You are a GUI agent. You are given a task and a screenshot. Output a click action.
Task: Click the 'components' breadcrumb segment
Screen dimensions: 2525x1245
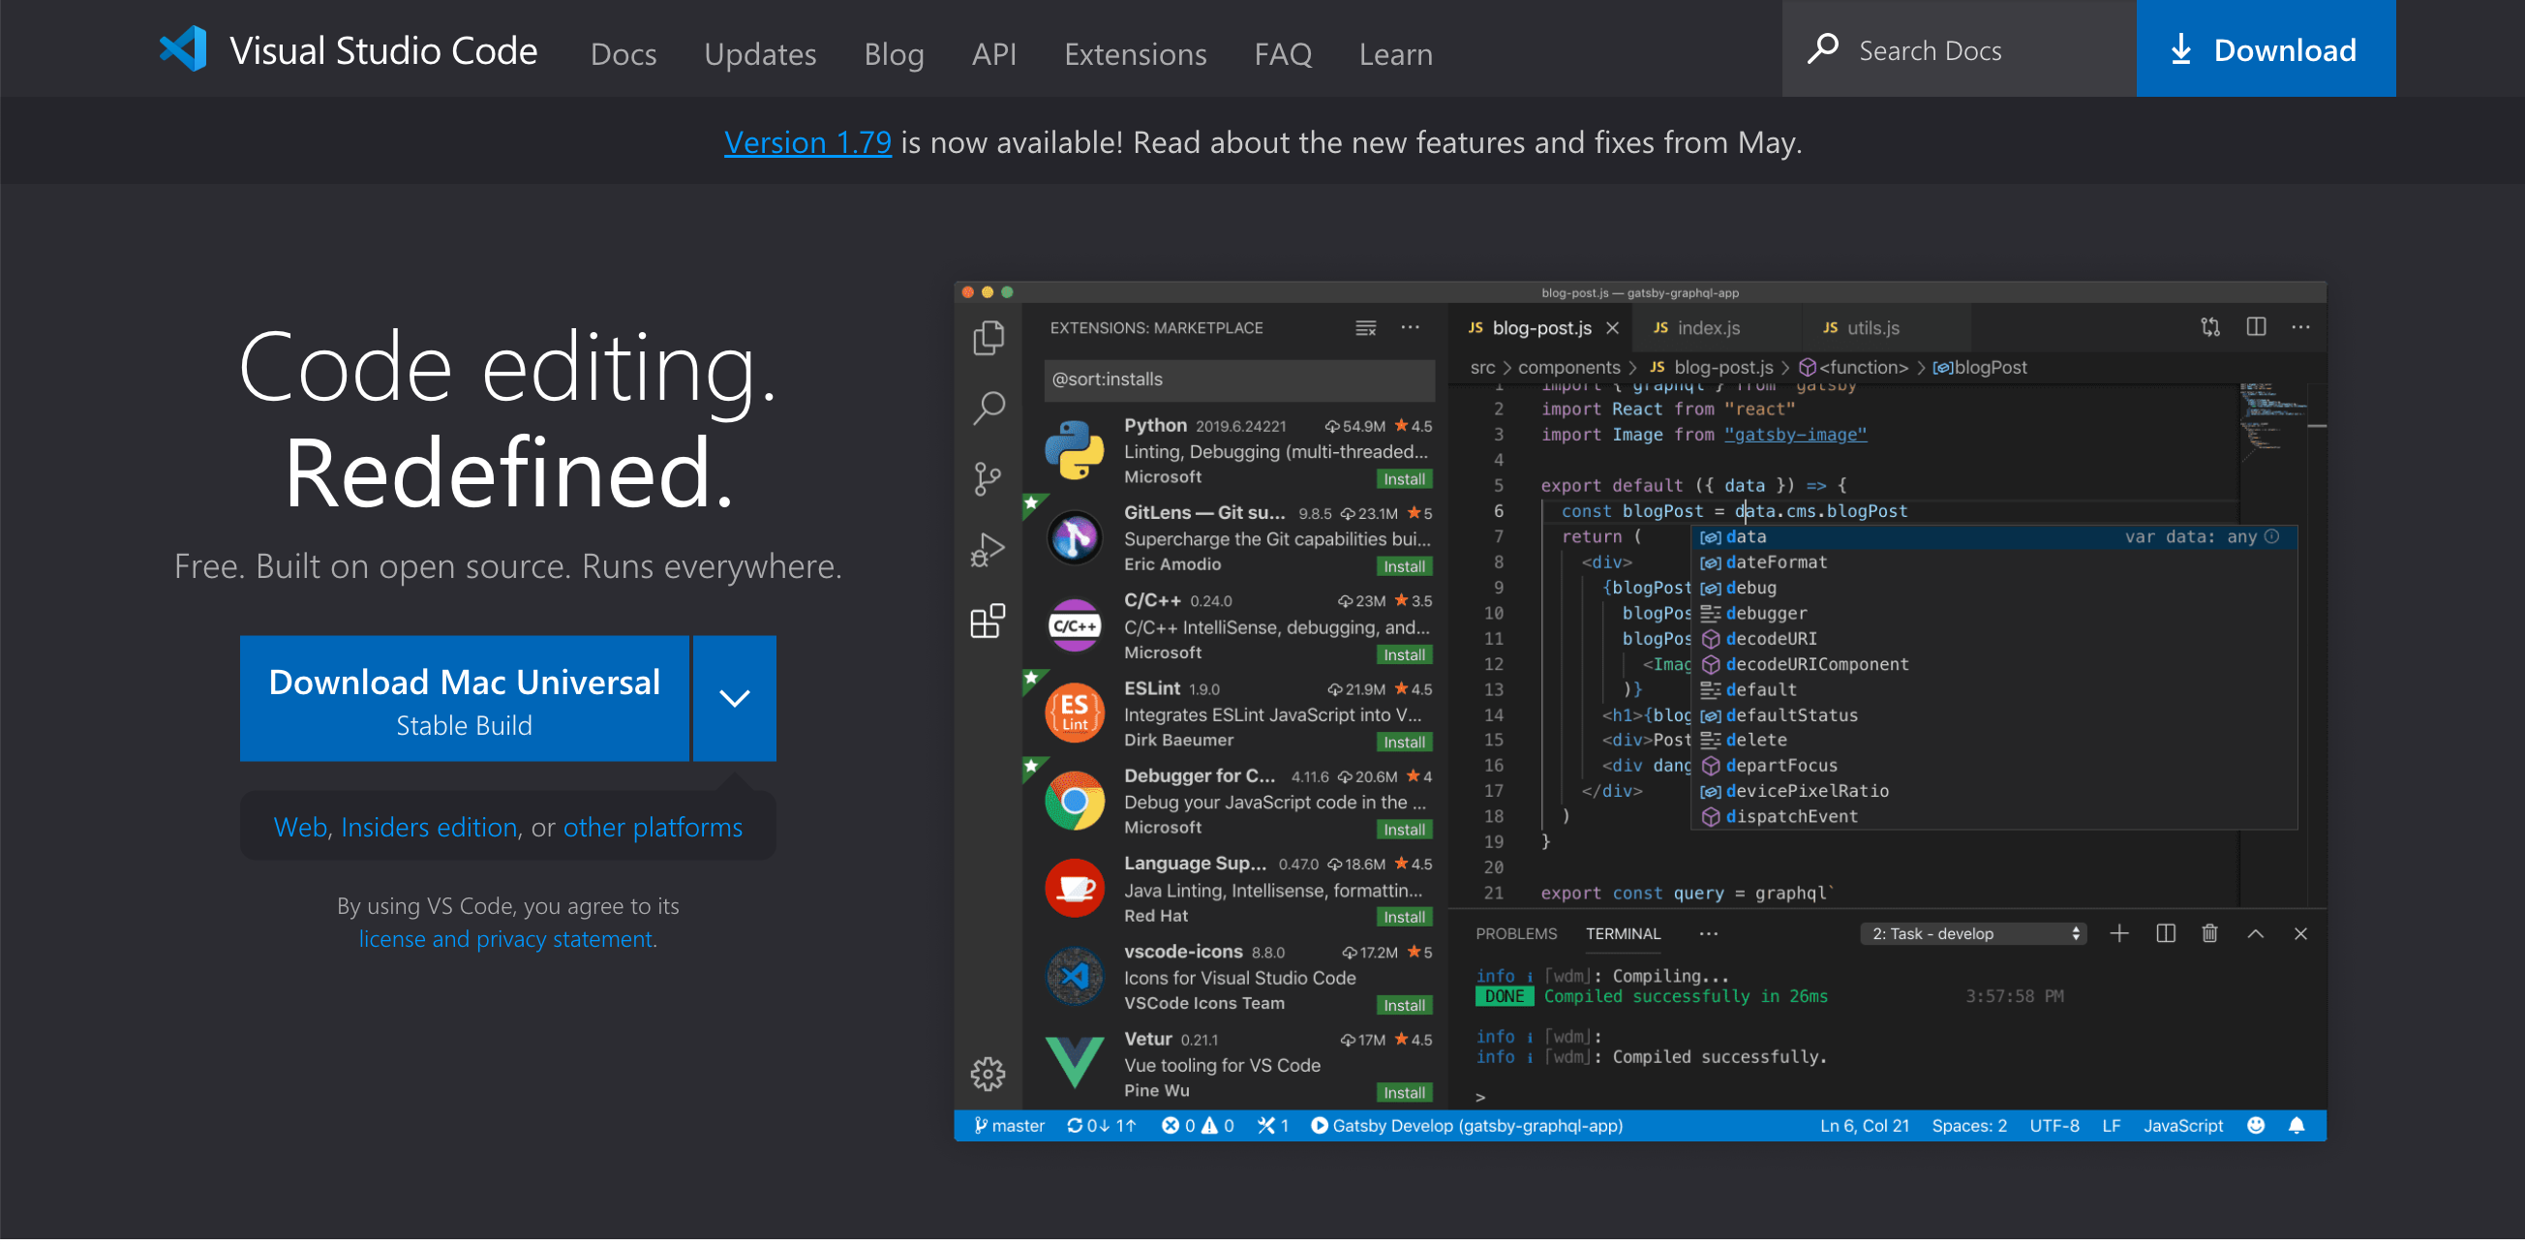(x=1568, y=368)
